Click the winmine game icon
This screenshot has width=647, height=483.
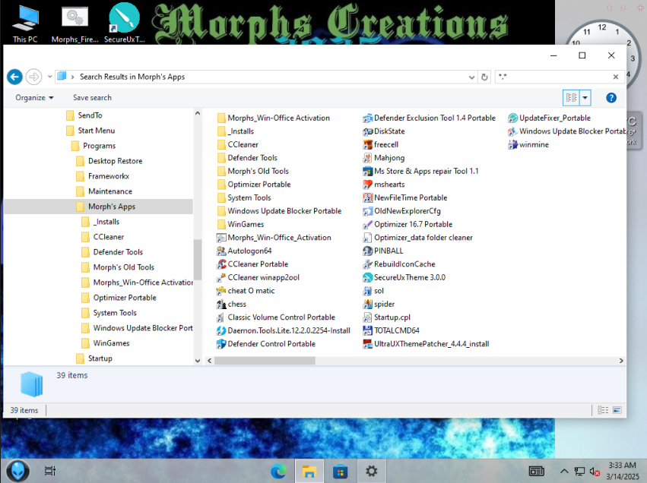512,144
